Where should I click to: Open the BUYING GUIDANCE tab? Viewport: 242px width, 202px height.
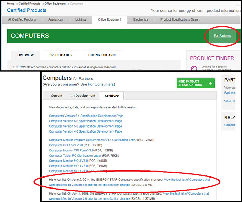tap(103, 55)
